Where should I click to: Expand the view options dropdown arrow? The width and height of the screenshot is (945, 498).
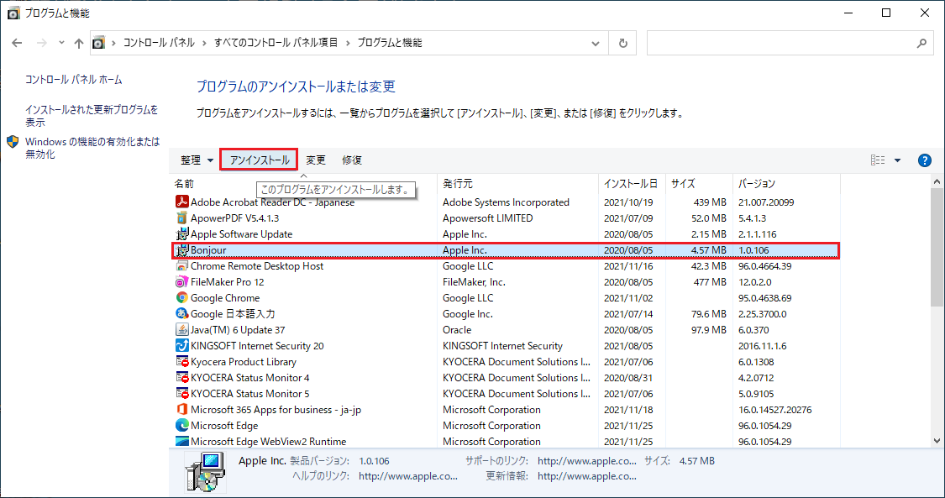pos(897,160)
